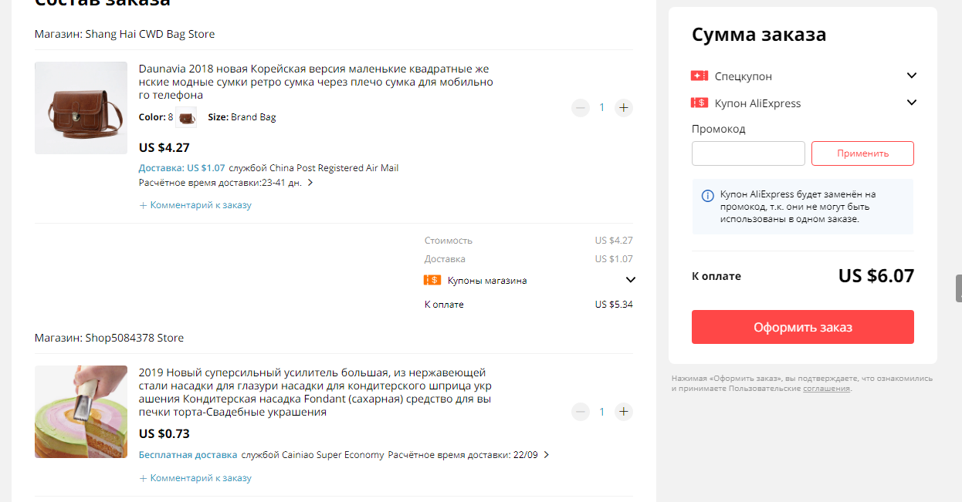Add order comment for the Fondant nozzle
This screenshot has width=962, height=502.
click(x=195, y=478)
